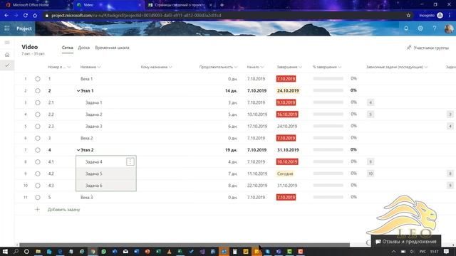
Task: Click the Добавить задачу link
Action: tap(63, 210)
